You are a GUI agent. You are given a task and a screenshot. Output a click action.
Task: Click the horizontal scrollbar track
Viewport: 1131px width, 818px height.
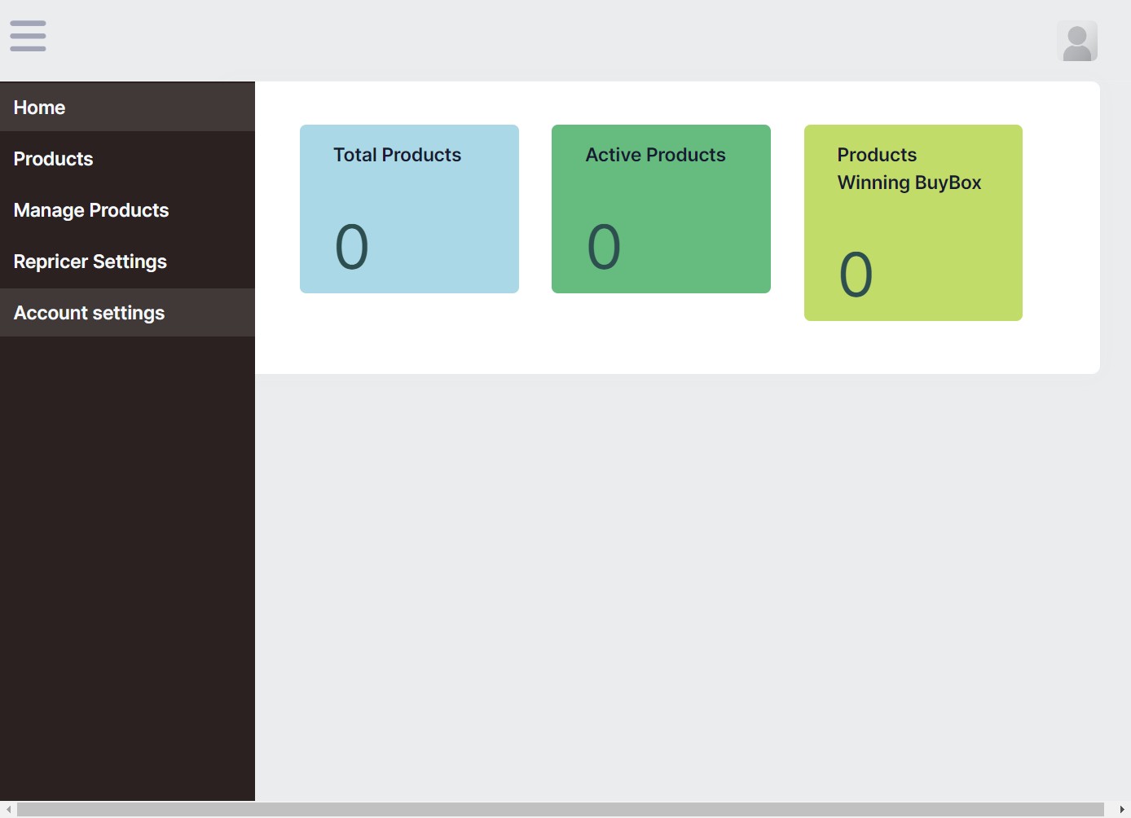[561, 809]
